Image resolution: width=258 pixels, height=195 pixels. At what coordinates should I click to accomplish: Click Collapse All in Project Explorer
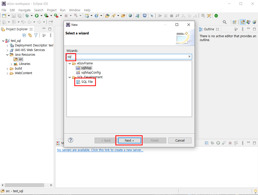(x=24, y=35)
